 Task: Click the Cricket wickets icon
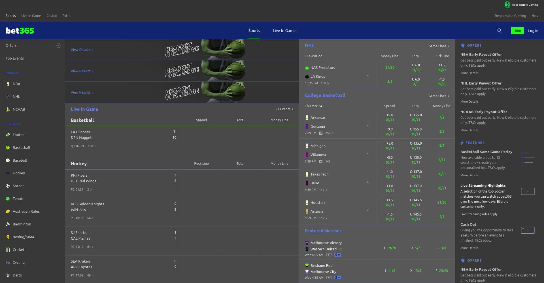point(8,250)
